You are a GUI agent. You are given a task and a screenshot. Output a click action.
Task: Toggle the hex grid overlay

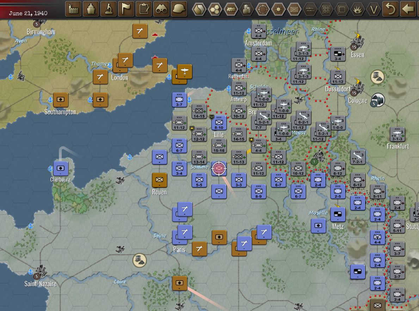[215, 10]
